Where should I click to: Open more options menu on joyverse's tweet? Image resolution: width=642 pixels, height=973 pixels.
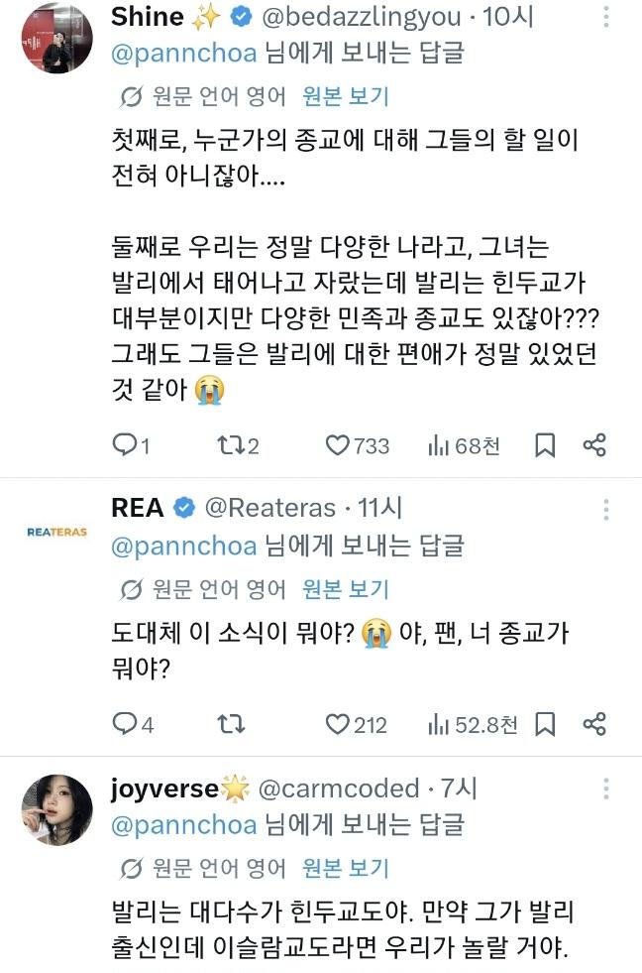tap(605, 789)
